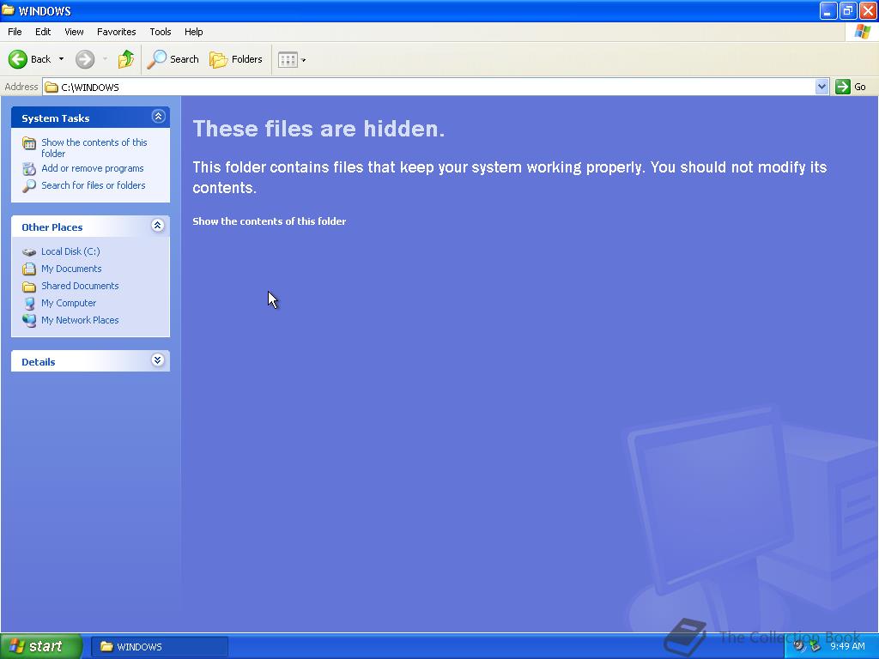Open the Tools menu
Image resolution: width=879 pixels, height=659 pixels.
tap(160, 32)
